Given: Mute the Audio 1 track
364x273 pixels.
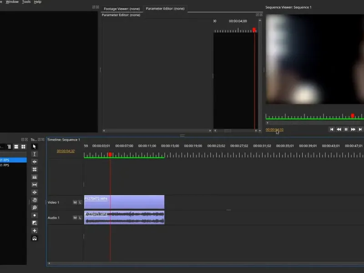Looking at the screenshot, I should click(75, 218).
